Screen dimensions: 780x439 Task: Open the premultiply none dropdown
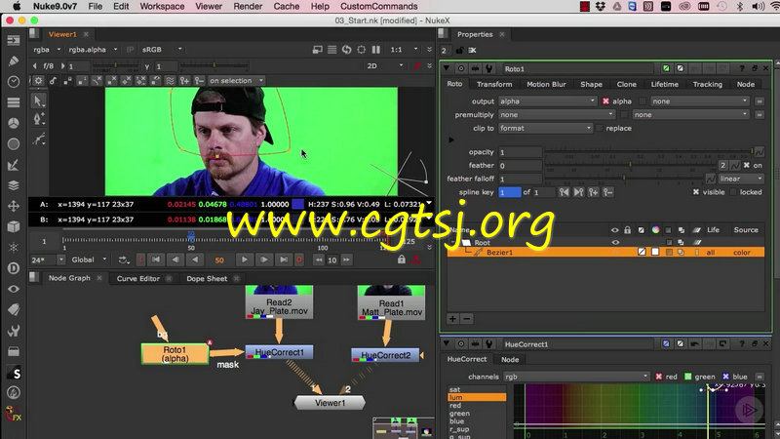point(557,114)
